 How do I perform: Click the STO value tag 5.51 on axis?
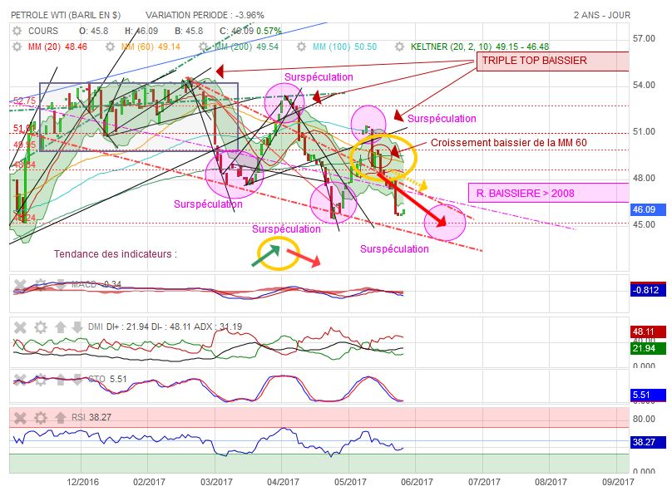(x=649, y=395)
